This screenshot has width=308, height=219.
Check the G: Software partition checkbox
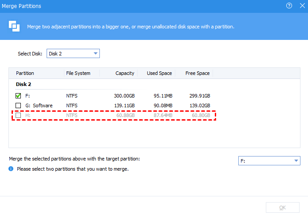coord(18,106)
